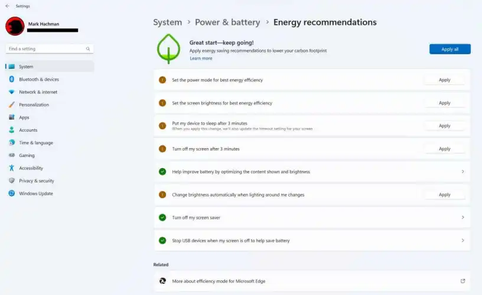Viewport: 482px width, 295px height.
Task: Click the Privacy & security shield icon
Action: (x=11, y=181)
